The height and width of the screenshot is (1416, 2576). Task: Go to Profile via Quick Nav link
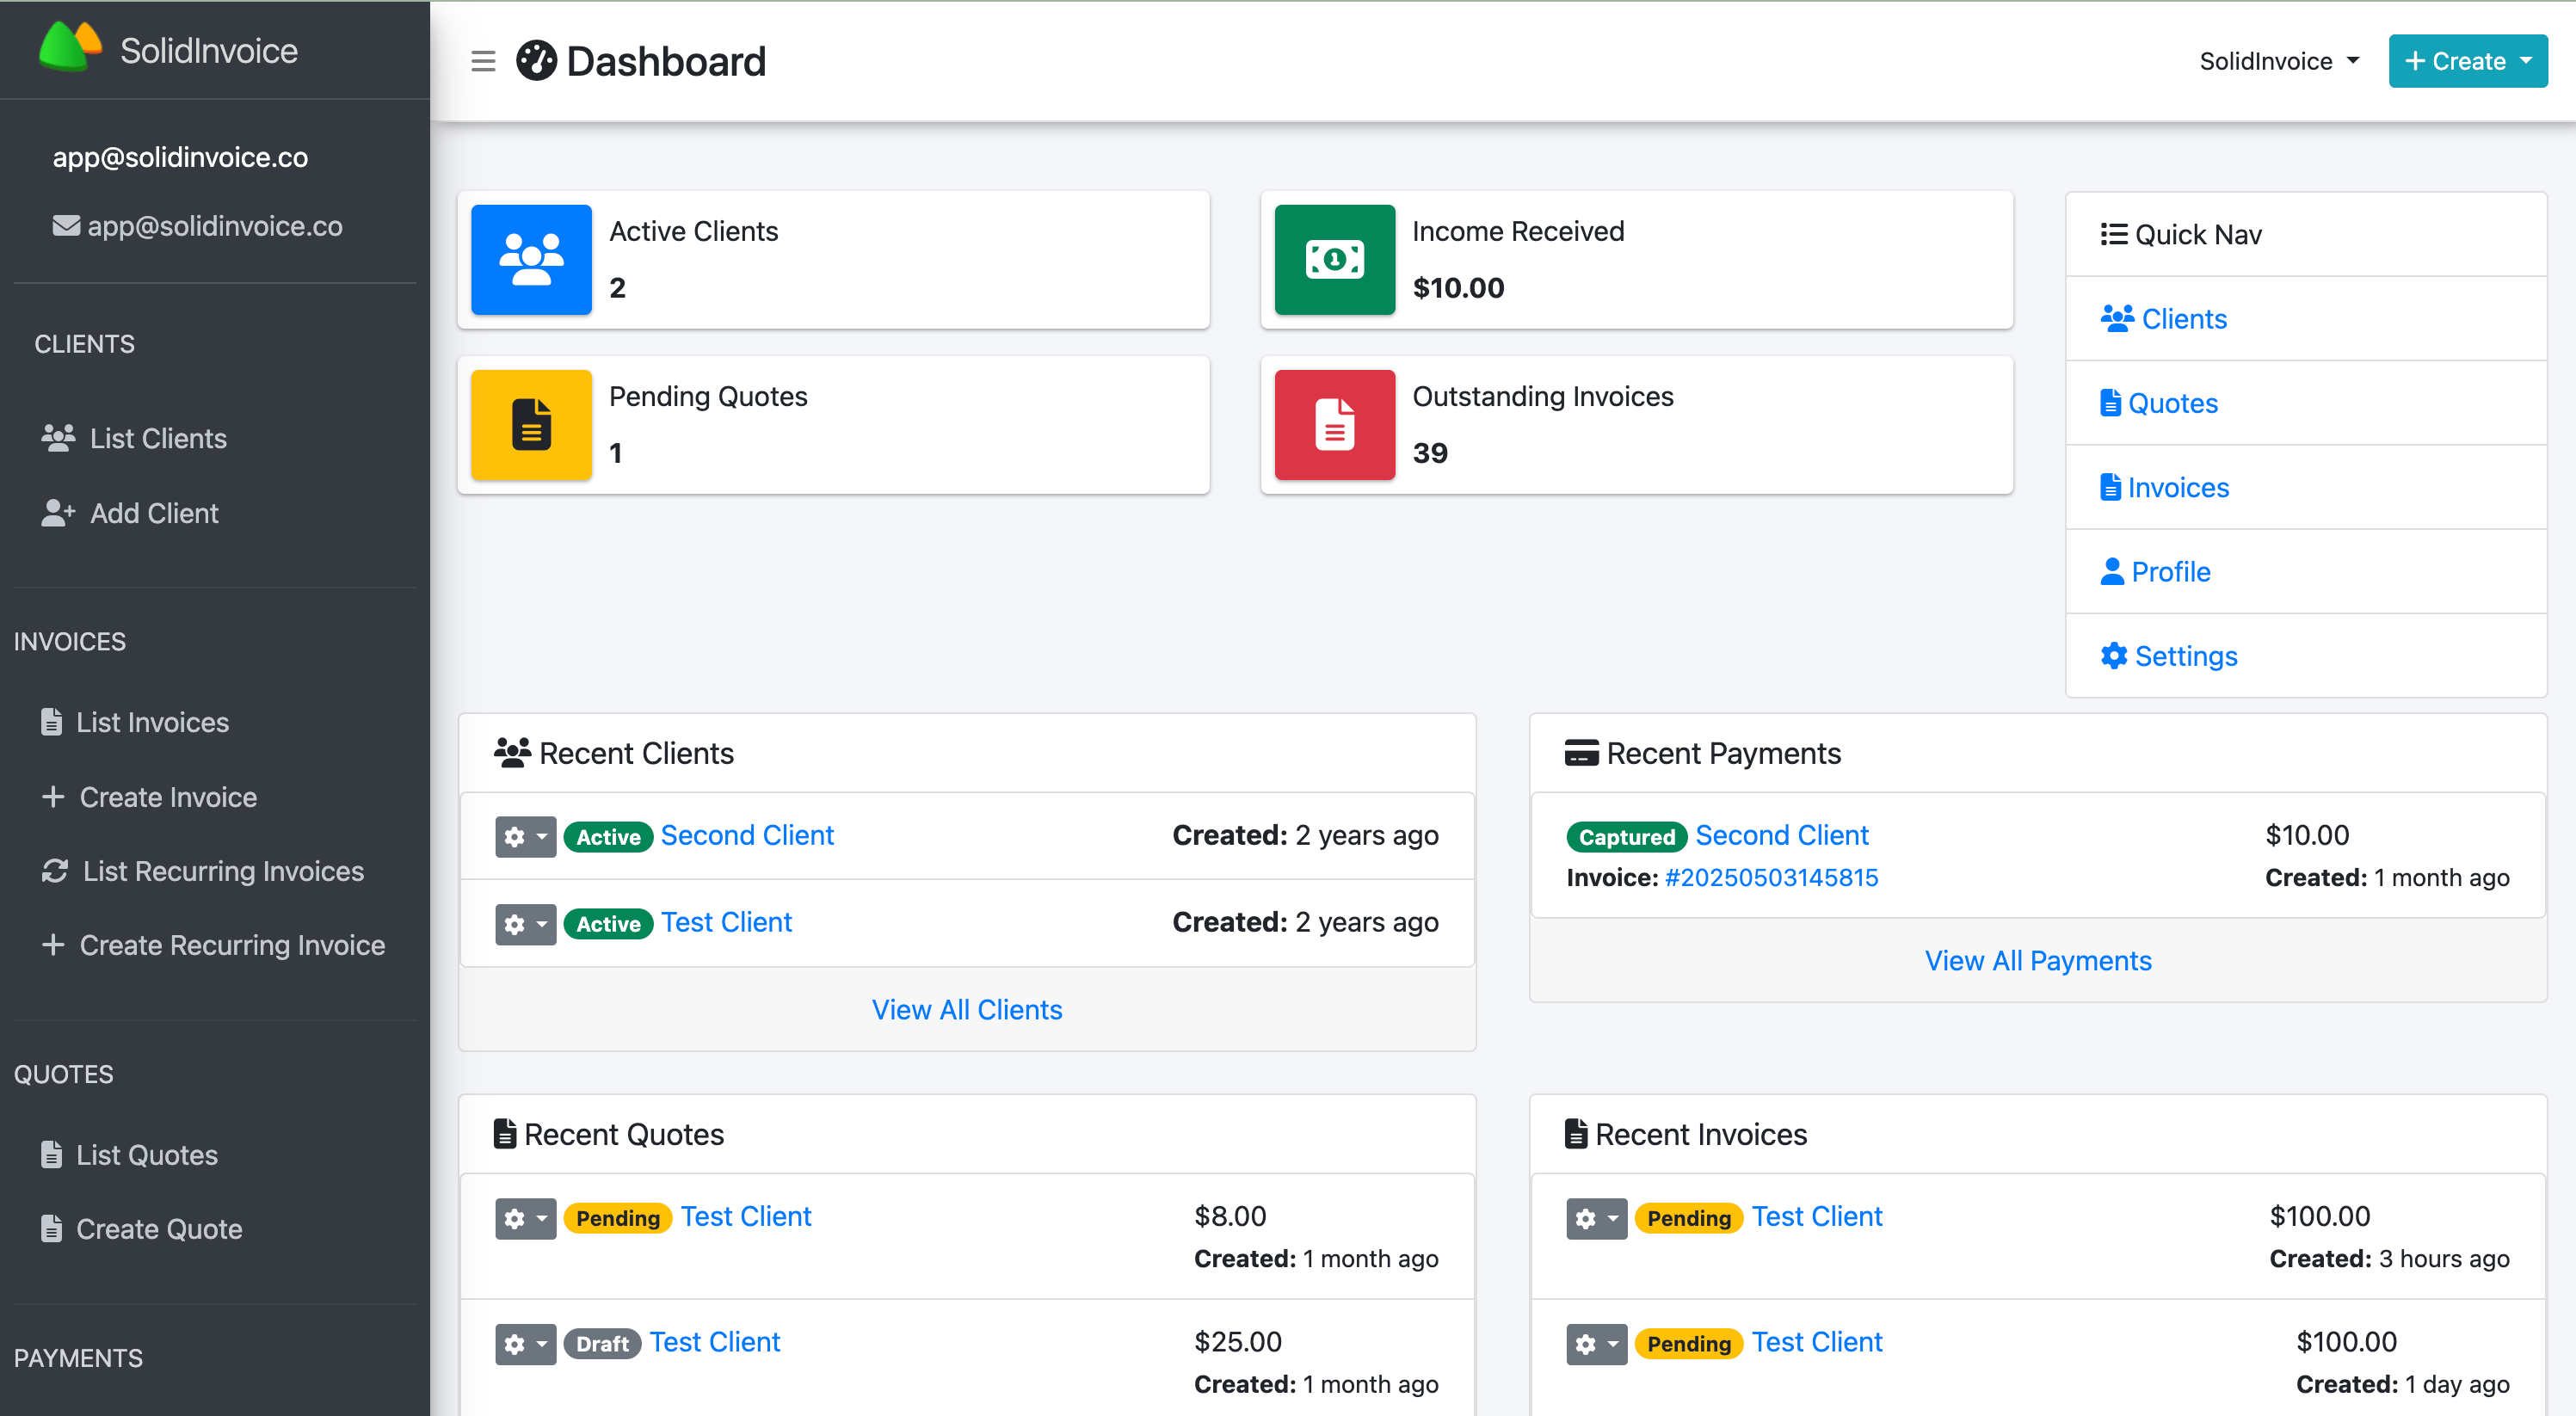click(x=2171, y=572)
